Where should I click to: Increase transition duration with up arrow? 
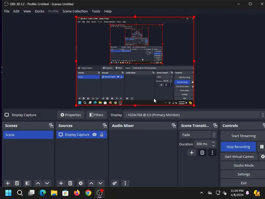[x=213, y=142]
